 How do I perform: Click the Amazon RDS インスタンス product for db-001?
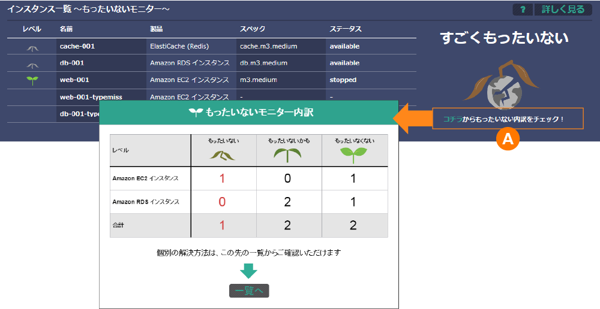pos(190,63)
